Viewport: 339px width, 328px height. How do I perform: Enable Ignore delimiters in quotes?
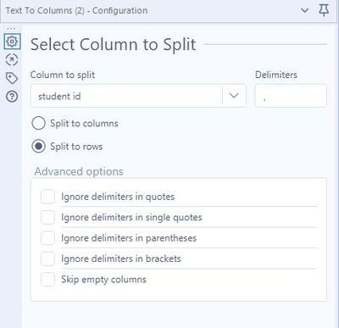coord(47,197)
